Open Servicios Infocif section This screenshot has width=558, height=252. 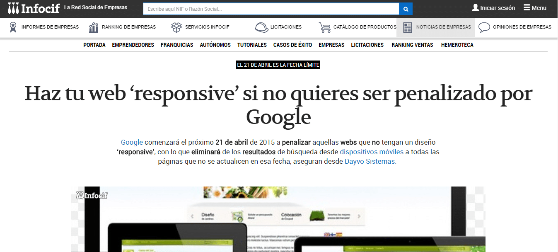pos(207,27)
